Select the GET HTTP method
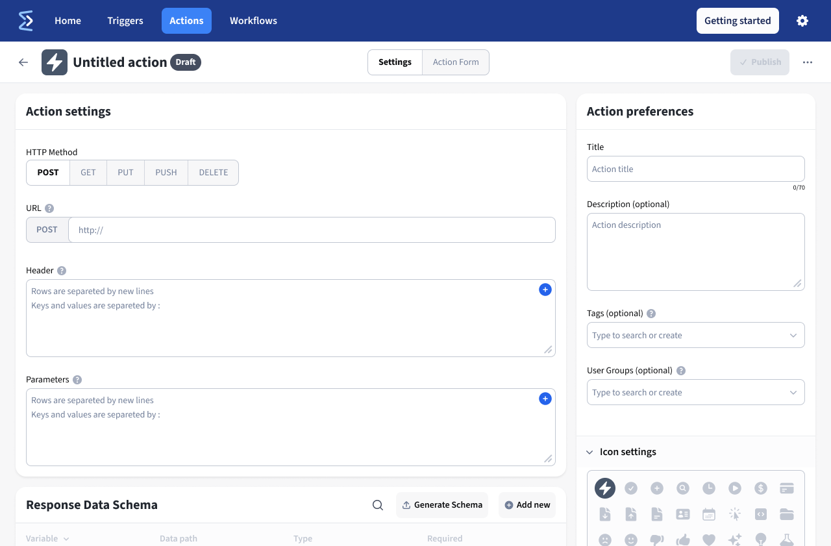 (88, 173)
